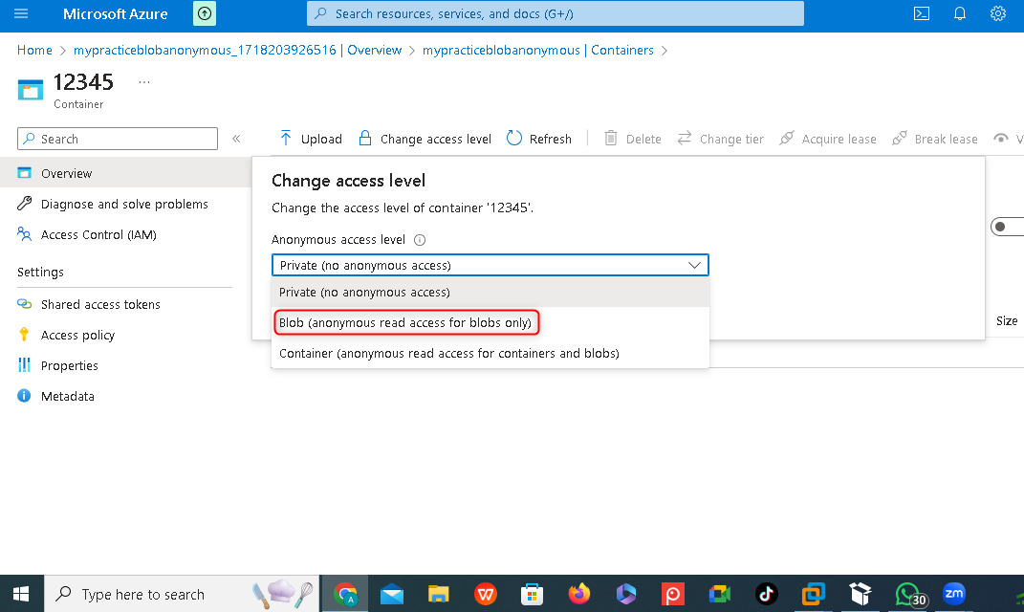The height and width of the screenshot is (612, 1024).
Task: Open the ellipsis menu next to 12345
Action: [144, 82]
